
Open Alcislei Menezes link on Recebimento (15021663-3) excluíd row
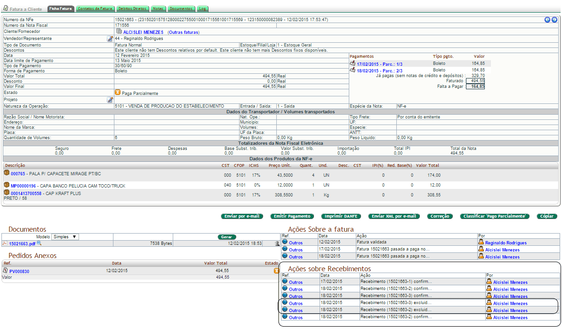click(510, 303)
